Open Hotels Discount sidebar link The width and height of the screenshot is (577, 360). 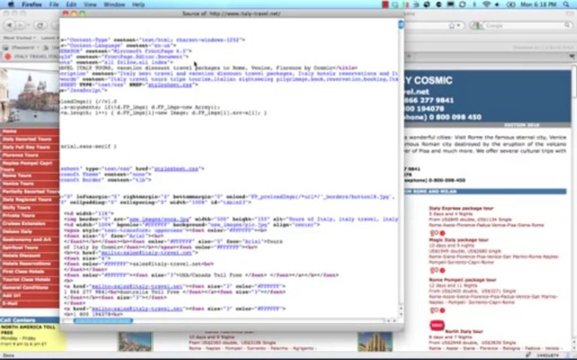22,255
